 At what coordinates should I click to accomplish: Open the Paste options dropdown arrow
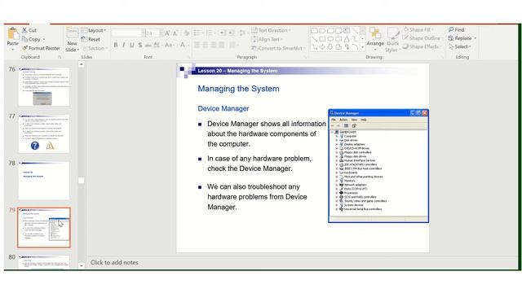[x=13, y=49]
